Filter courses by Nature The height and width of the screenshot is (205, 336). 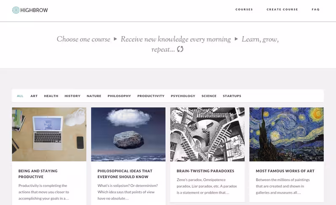[94, 96]
